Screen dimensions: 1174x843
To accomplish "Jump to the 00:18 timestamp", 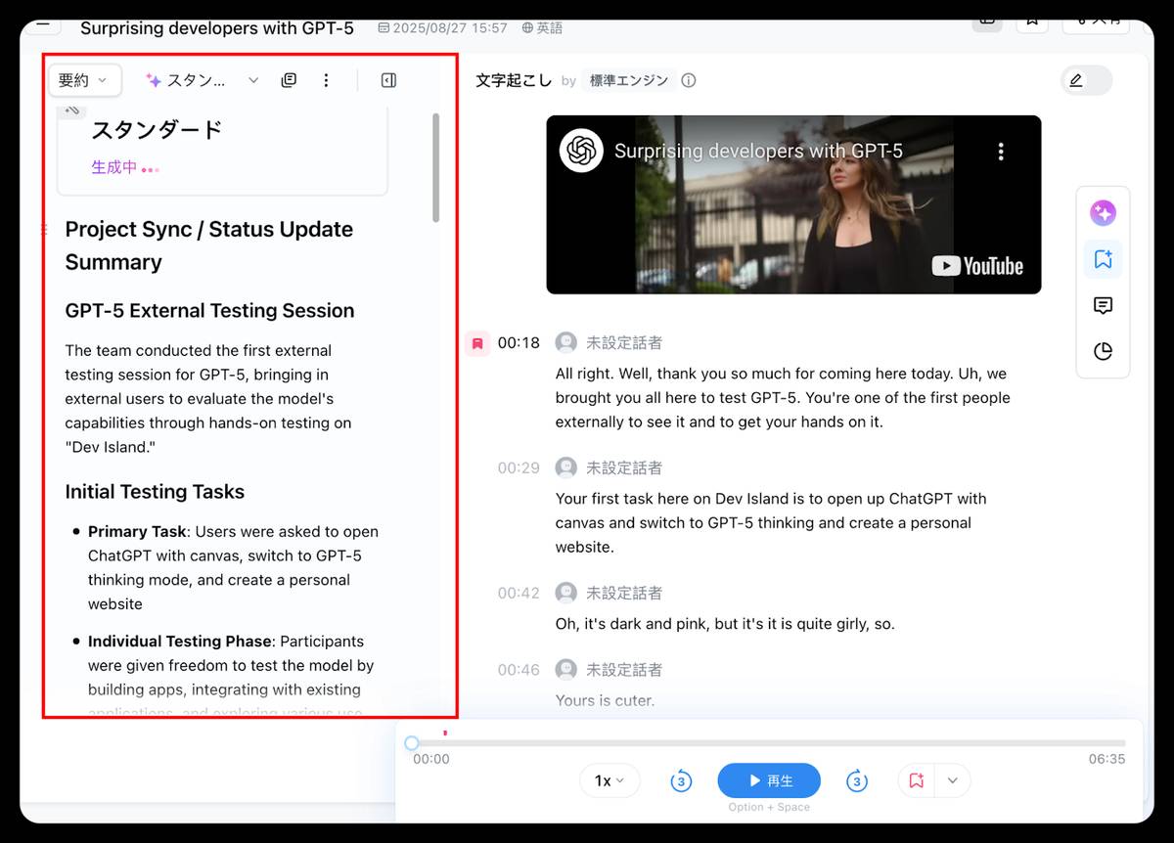I will pyautogui.click(x=519, y=343).
